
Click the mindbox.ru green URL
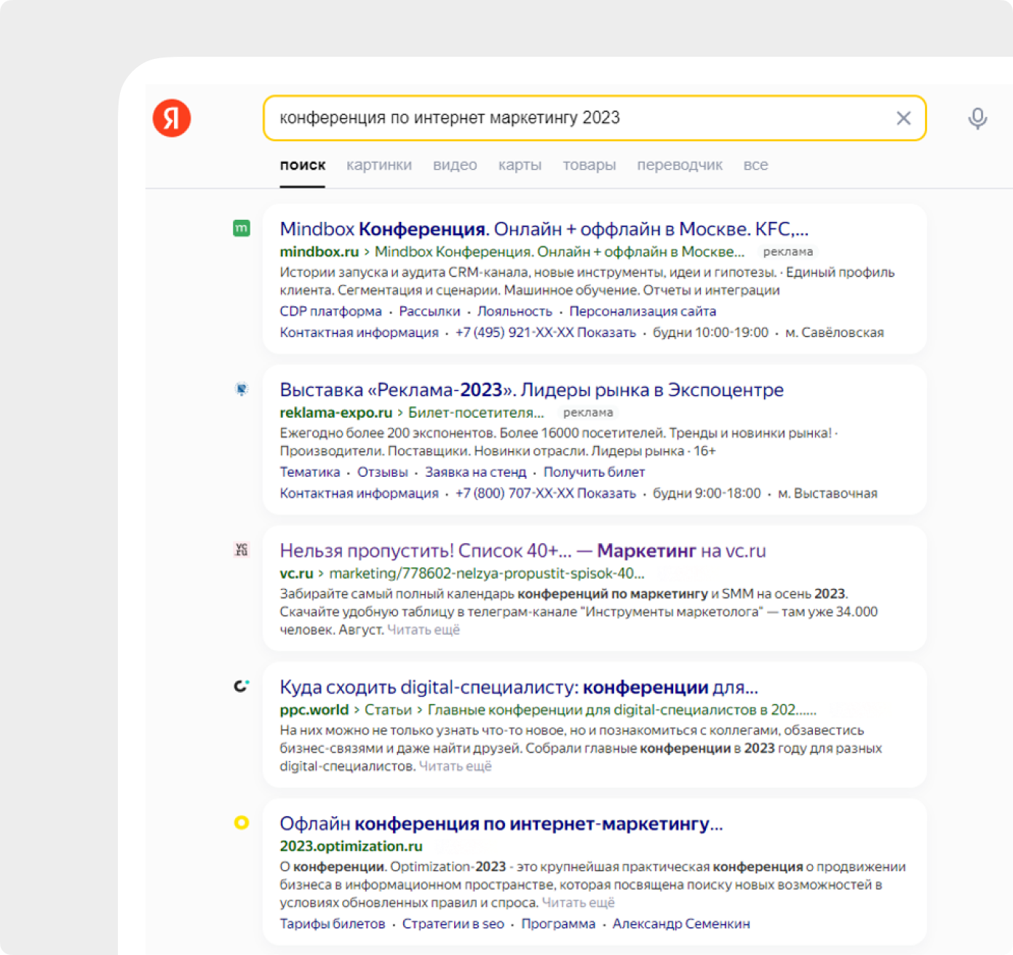(319, 252)
